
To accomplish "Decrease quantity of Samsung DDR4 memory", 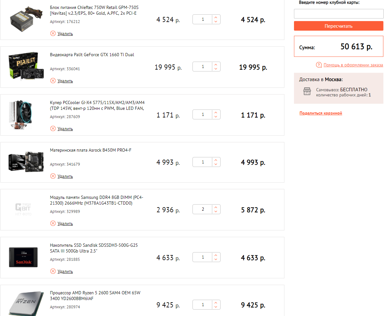I will point(216,212).
